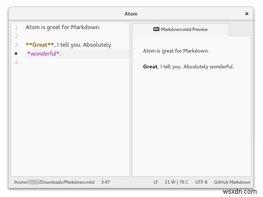This screenshot has width=263, height=197.
Task: Click italic 'wonderful' in preview pane
Action: tap(221, 67)
